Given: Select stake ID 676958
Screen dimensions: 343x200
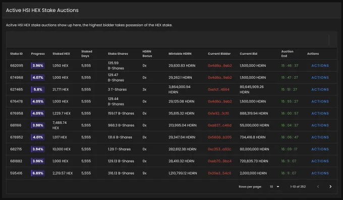Looking at the screenshot, I should (x=17, y=113).
